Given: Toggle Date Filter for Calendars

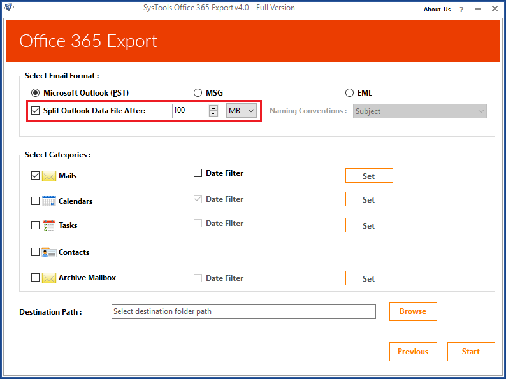Looking at the screenshot, I should coord(198,199).
